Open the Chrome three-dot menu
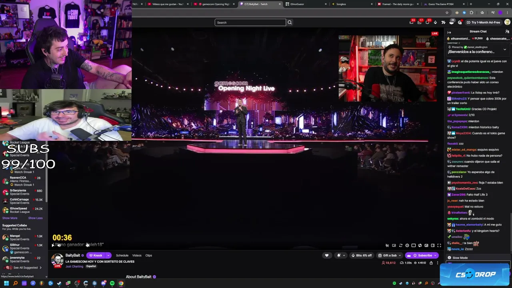 tap(507, 13)
